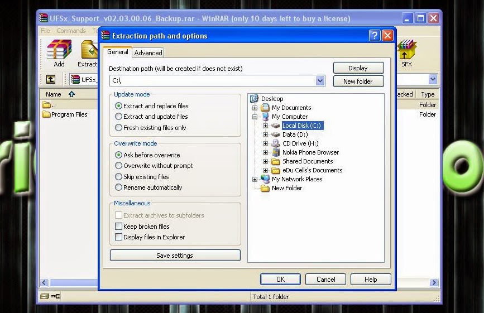
Task: Switch to the Advanced tab
Action: (148, 53)
